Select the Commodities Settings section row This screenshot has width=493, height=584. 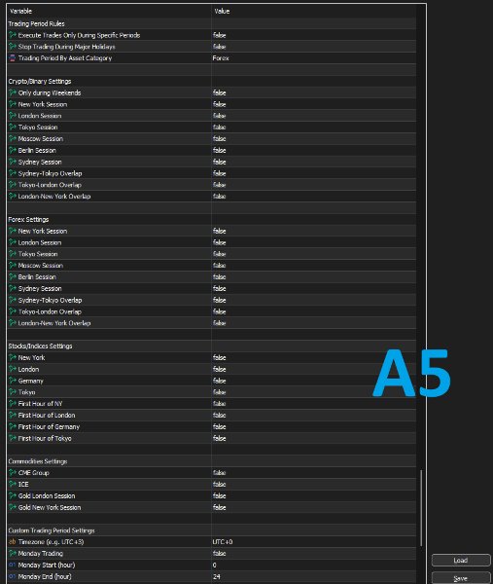[x=211, y=461]
